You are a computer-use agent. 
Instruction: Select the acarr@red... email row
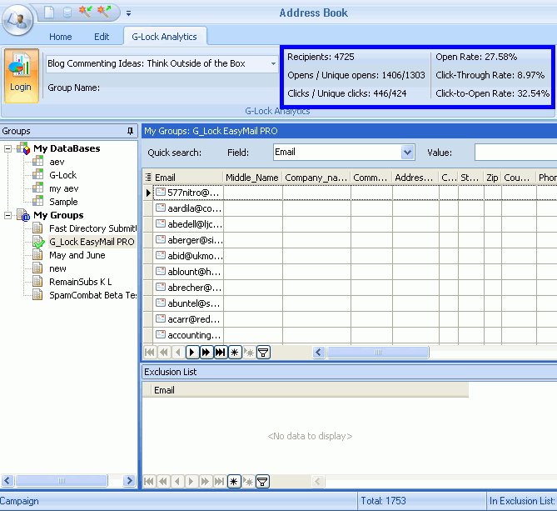(189, 319)
